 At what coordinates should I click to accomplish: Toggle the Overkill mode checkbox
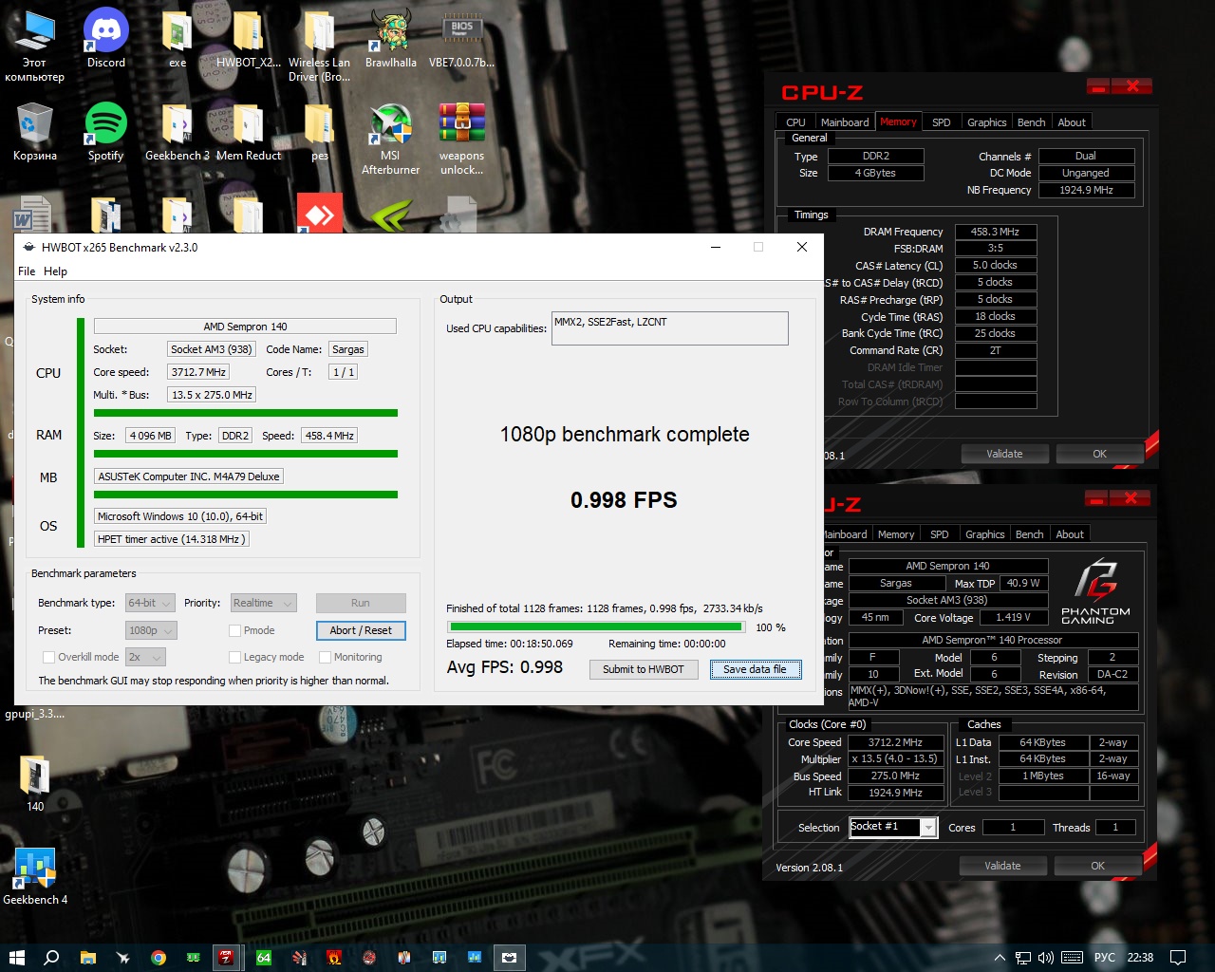pos(48,657)
